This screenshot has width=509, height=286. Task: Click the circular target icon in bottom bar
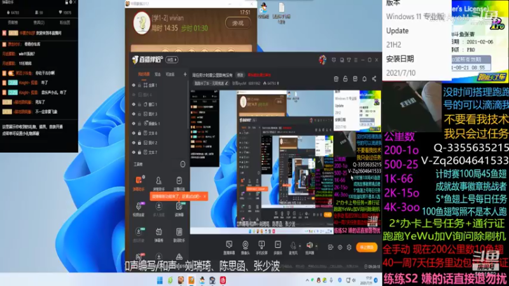(x=340, y=247)
